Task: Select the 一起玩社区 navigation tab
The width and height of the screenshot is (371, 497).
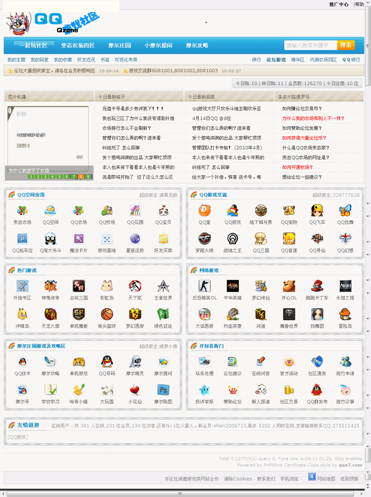Action: [x=34, y=46]
